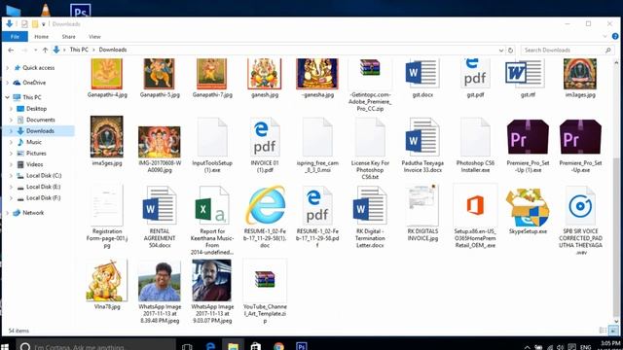Select Videos in navigation pane
The height and width of the screenshot is (350, 623).
[35, 164]
